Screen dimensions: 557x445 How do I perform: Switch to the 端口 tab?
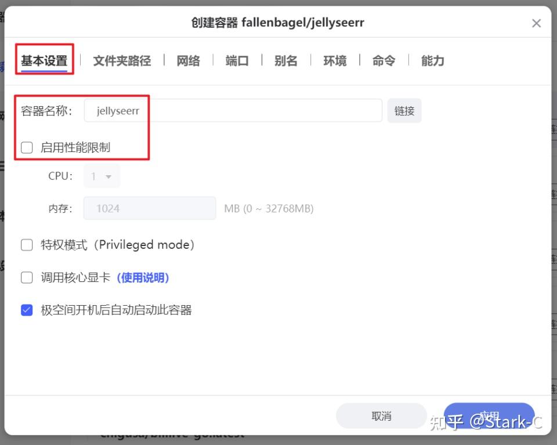tap(236, 60)
